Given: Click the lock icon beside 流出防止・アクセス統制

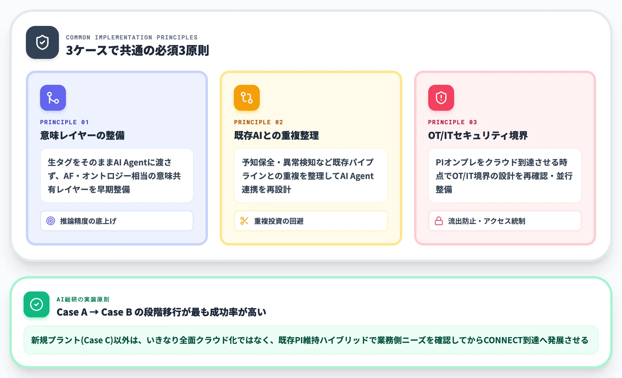Looking at the screenshot, I should [439, 221].
